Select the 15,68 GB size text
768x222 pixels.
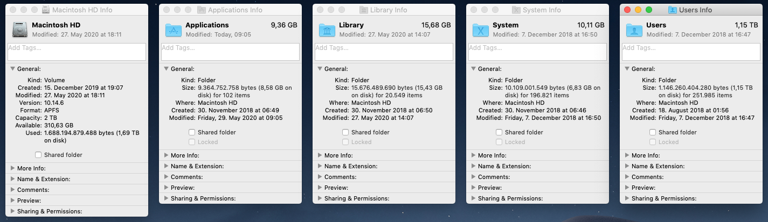coord(435,25)
